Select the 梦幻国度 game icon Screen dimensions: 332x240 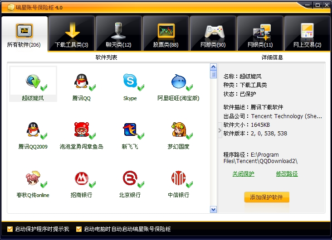pyautogui.click(x=179, y=130)
